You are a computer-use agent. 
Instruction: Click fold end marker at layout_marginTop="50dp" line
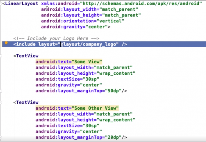(1, 91)
